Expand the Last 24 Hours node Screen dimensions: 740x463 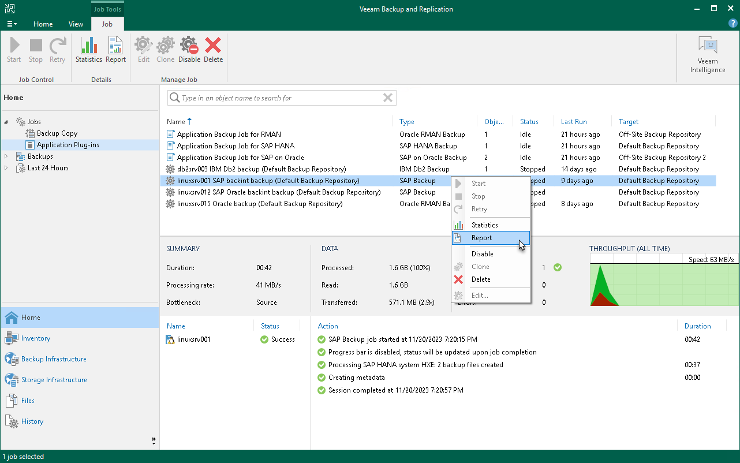6,167
